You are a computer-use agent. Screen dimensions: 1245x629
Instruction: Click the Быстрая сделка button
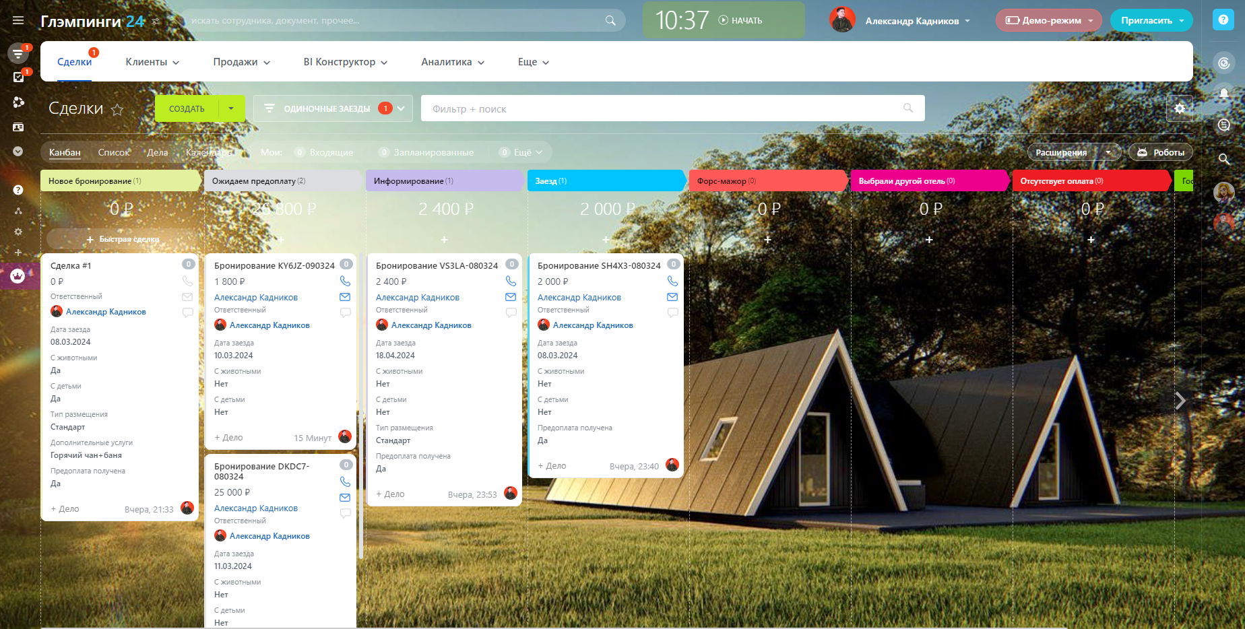[123, 239]
